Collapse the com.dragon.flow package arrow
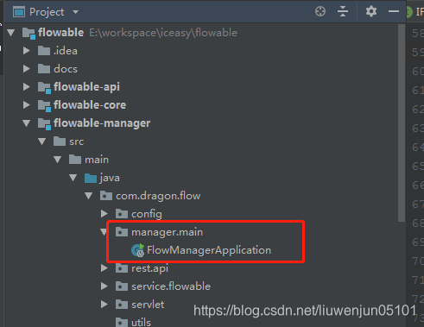 tap(89, 196)
